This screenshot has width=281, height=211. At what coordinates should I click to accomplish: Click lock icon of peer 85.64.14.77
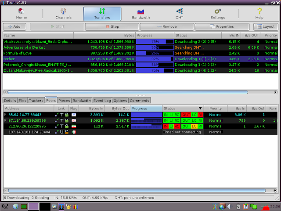(x=67, y=115)
